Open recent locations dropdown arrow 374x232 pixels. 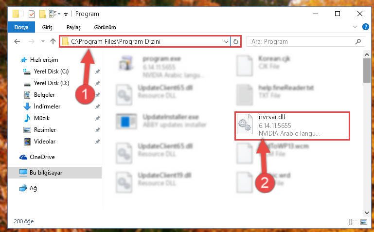[x=43, y=41]
